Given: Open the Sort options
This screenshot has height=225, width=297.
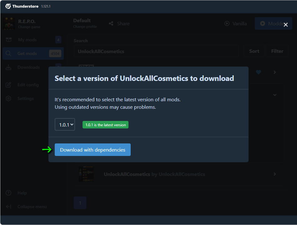Looking at the screenshot, I should pyautogui.click(x=254, y=51).
